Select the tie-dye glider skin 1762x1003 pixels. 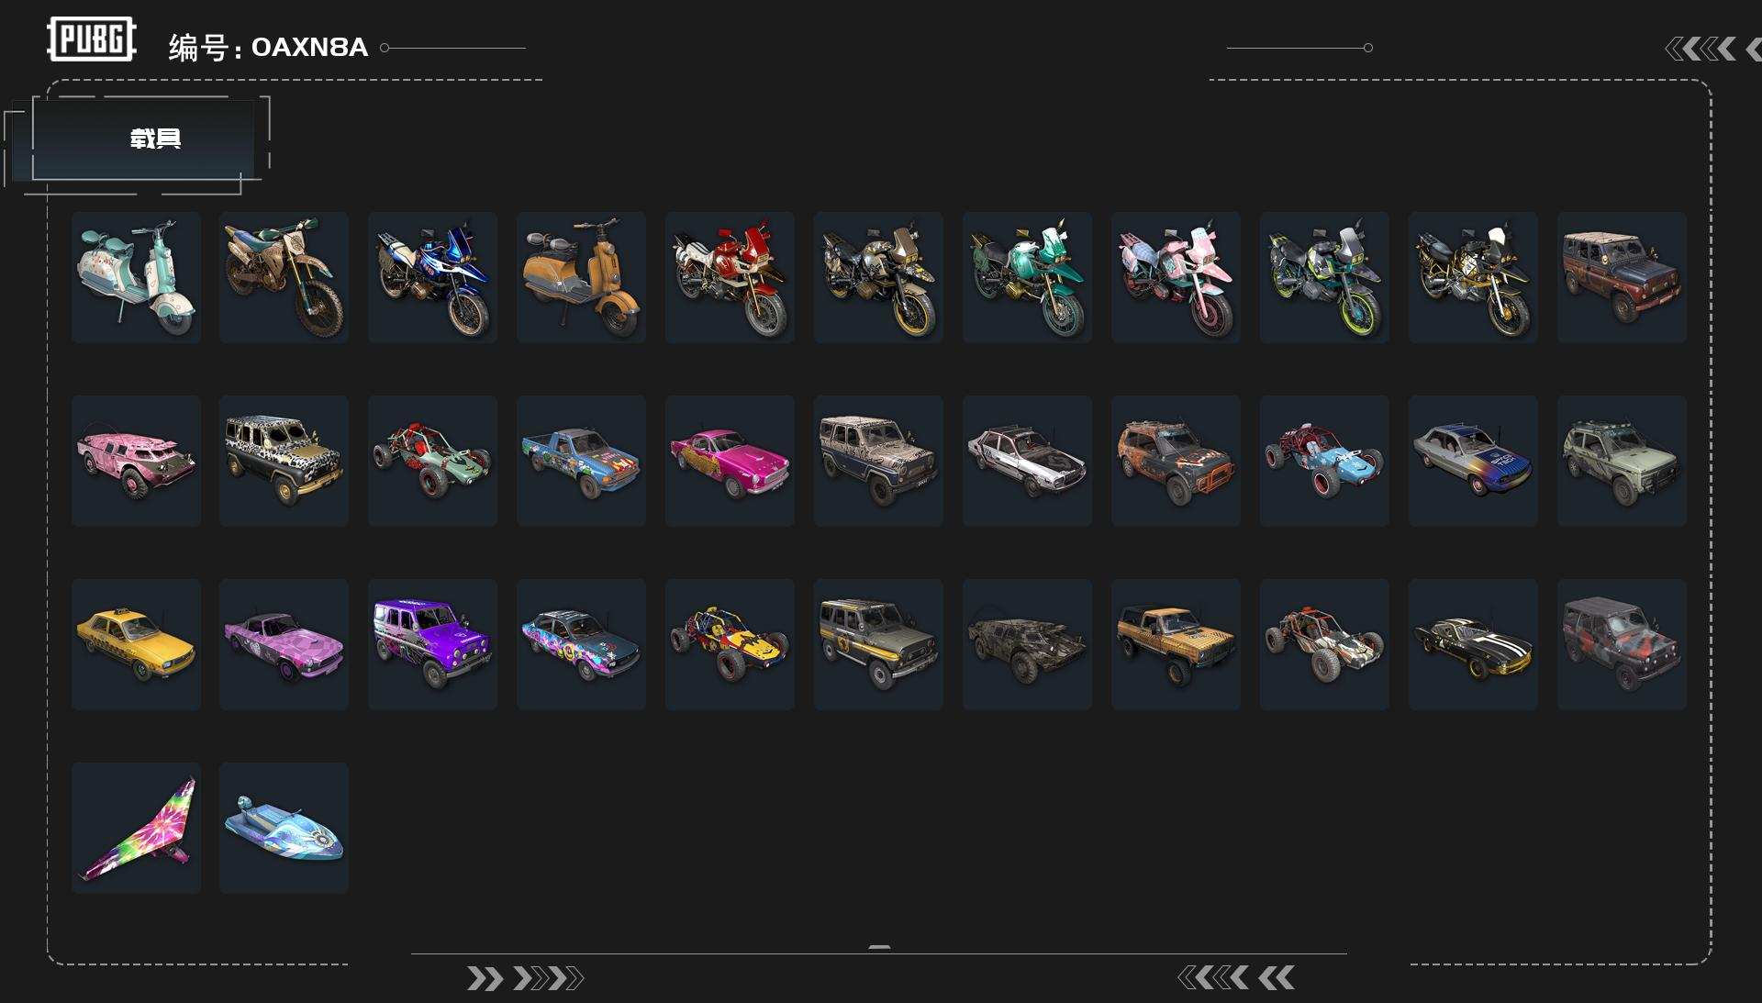coord(136,828)
